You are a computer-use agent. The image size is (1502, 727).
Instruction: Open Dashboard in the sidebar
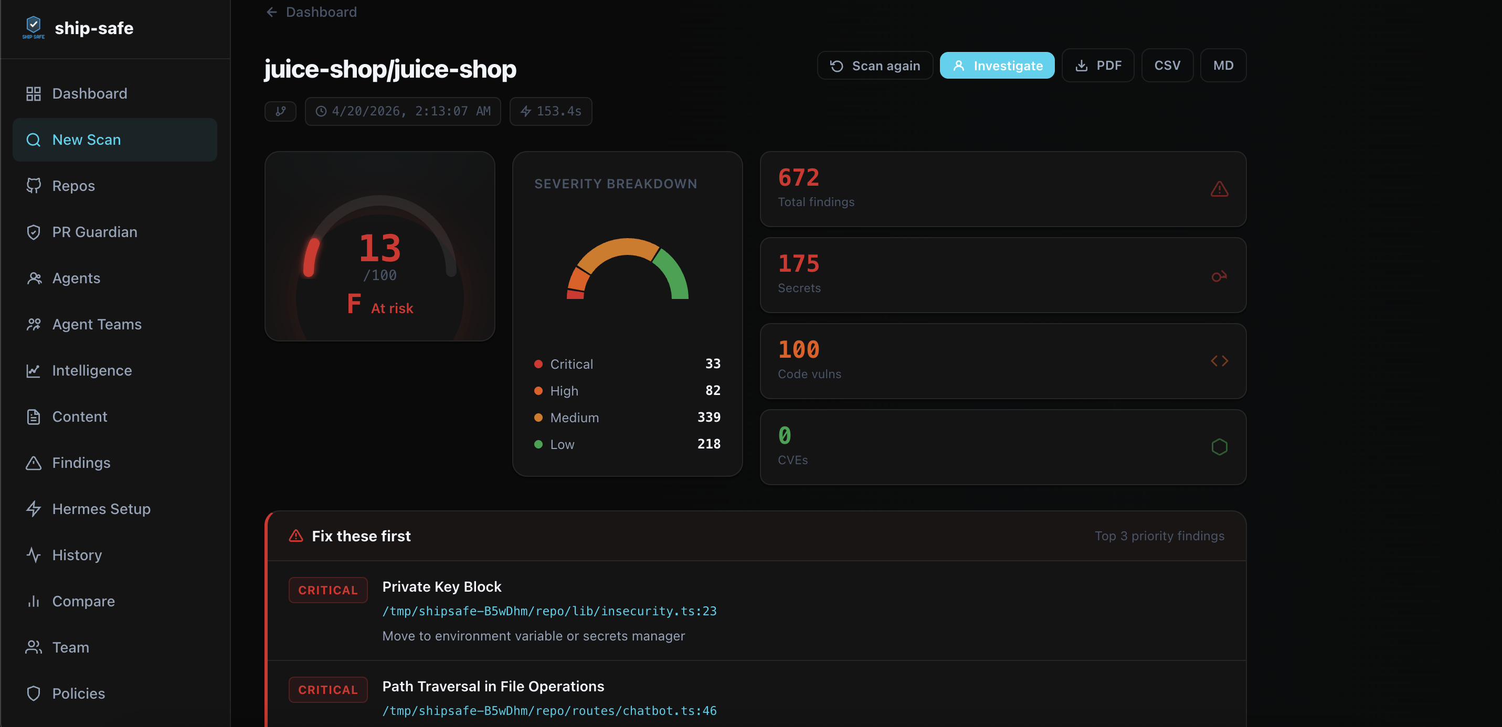115,93
